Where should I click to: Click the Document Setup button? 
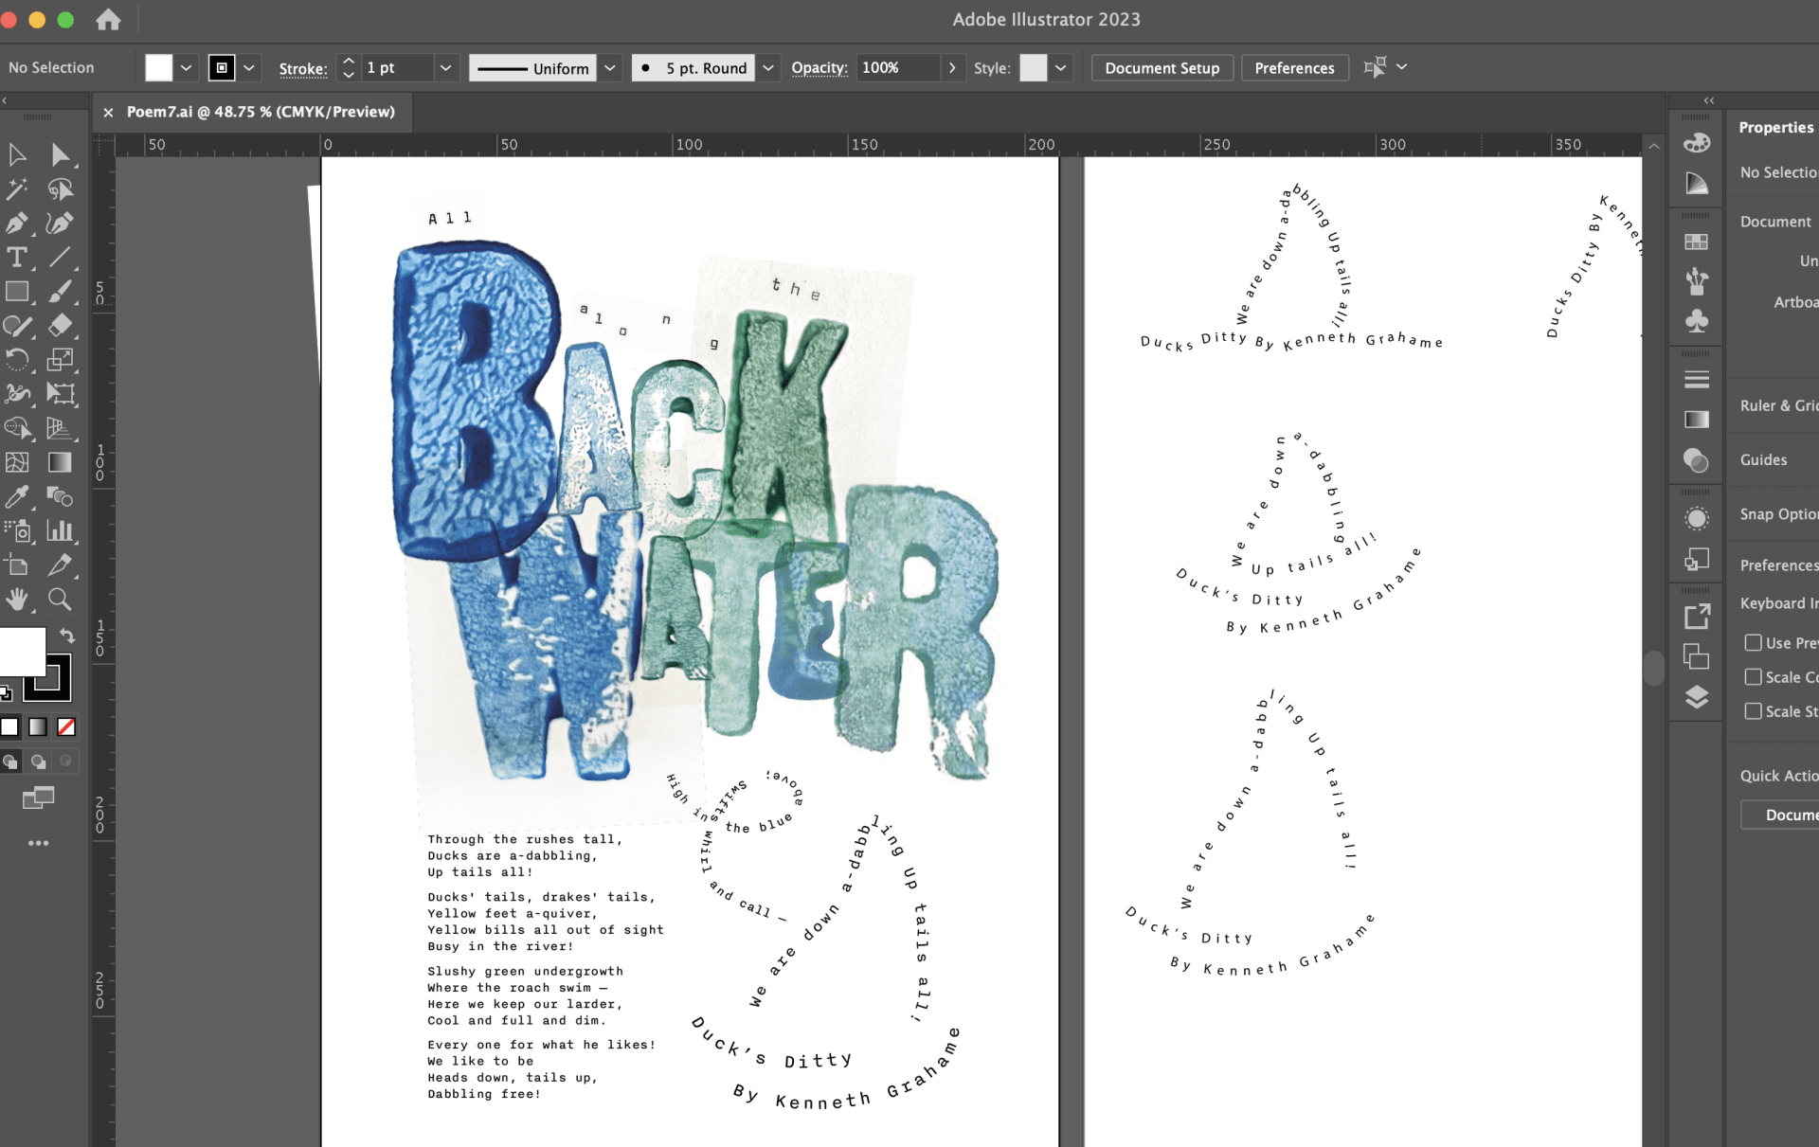coord(1162,68)
